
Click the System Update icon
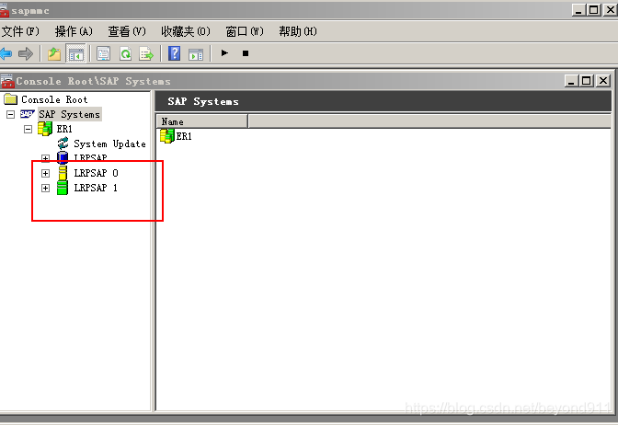[63, 144]
